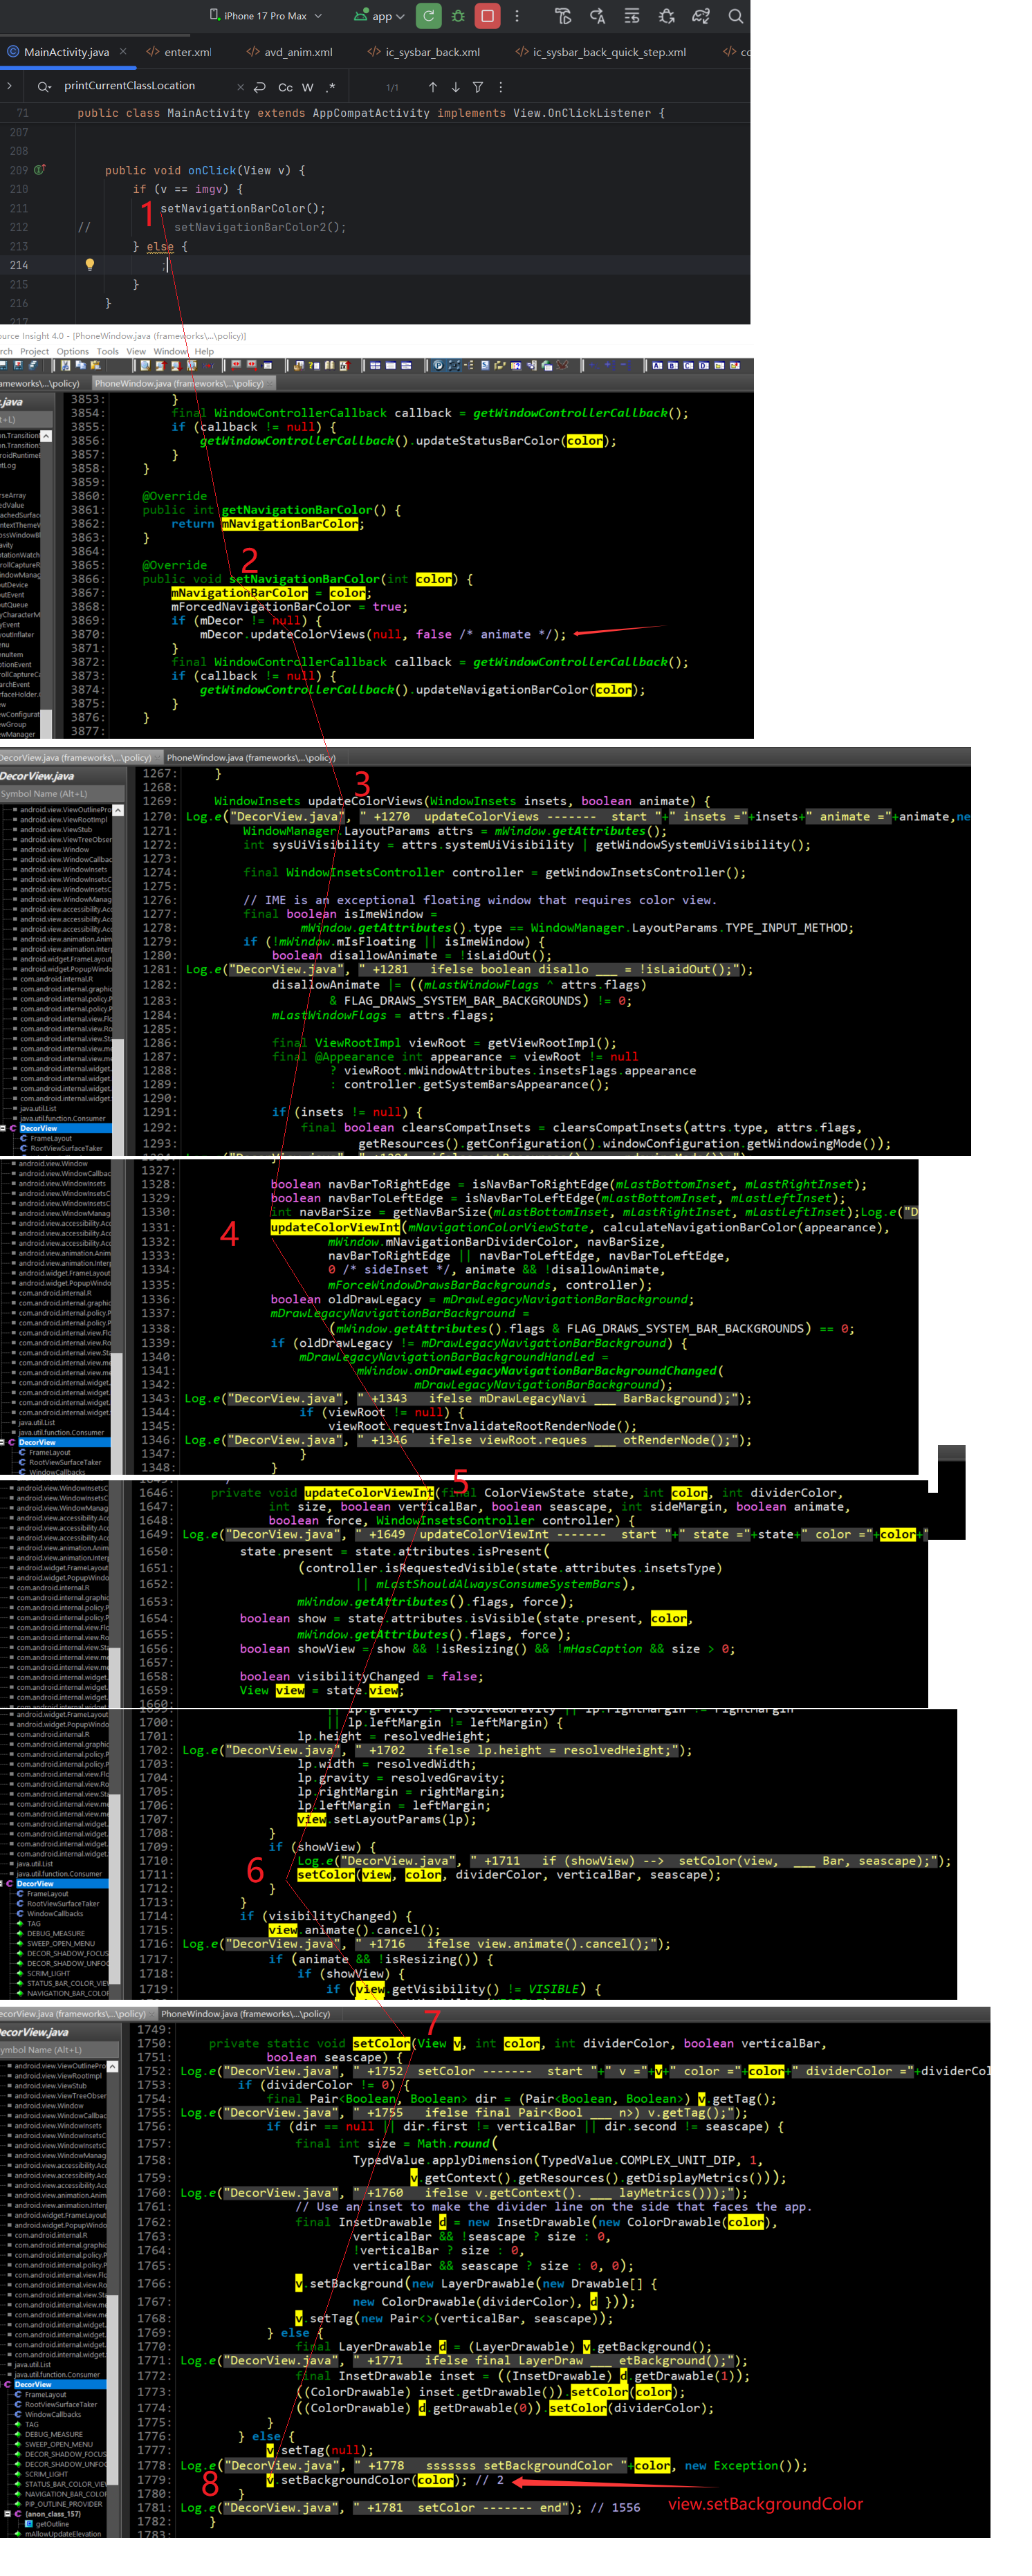Screen dimensions: 1032x2576
Task: Open Window menu in Source Insight
Action: point(169,351)
